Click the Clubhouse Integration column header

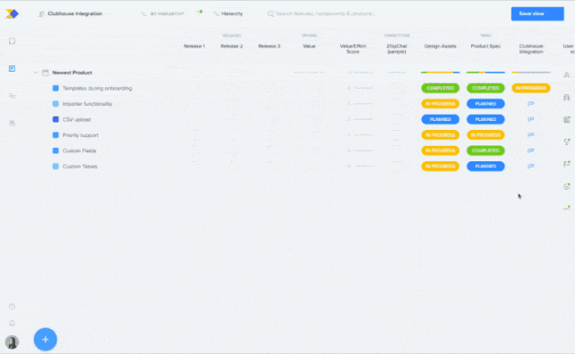531,48
